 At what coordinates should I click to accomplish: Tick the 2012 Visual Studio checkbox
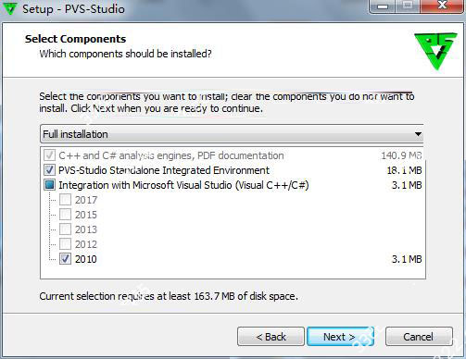pos(65,244)
